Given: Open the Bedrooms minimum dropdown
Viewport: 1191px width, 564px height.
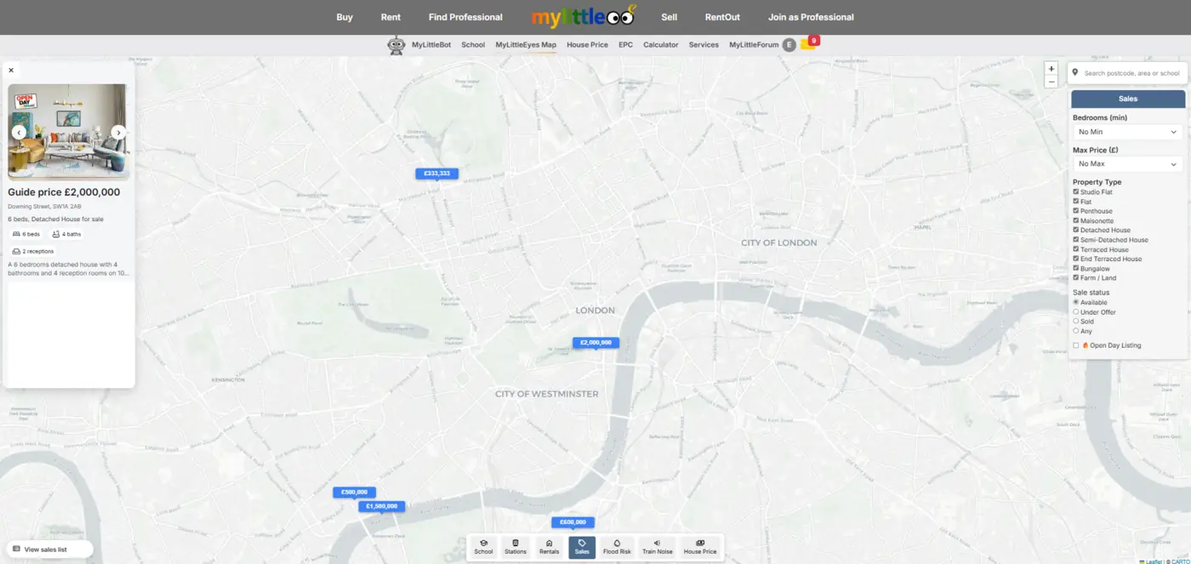Looking at the screenshot, I should [x=1126, y=132].
